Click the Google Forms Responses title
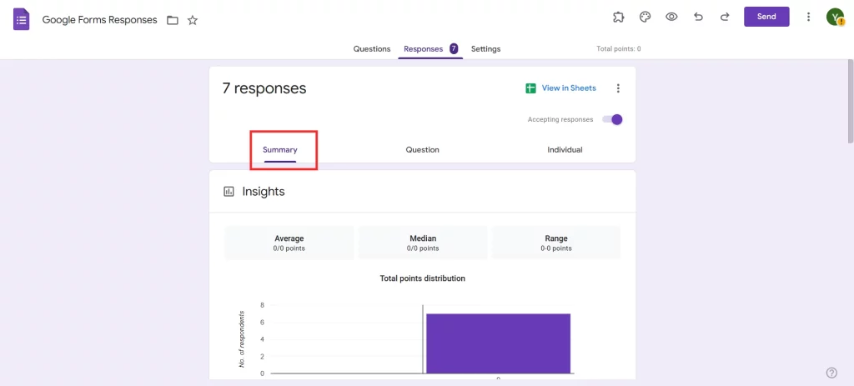Image resolution: width=854 pixels, height=386 pixels. [x=100, y=20]
